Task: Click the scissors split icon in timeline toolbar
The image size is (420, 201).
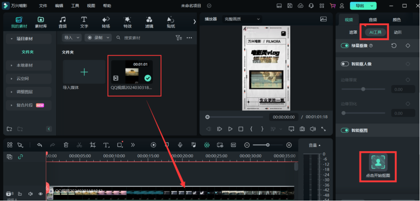Action: coord(79,145)
